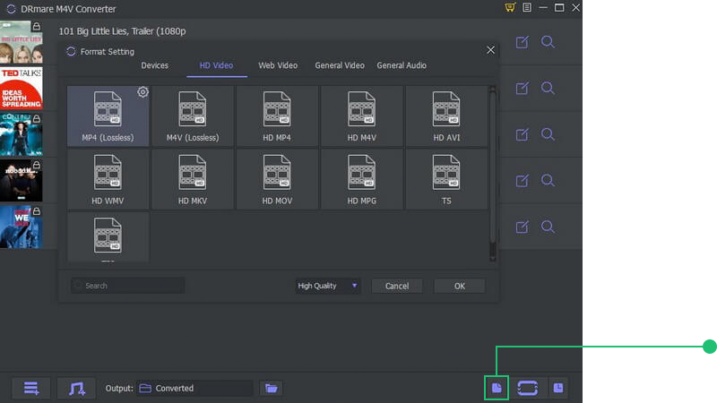Click the search icon in the TED Talks row
The image size is (717, 403).
click(548, 88)
